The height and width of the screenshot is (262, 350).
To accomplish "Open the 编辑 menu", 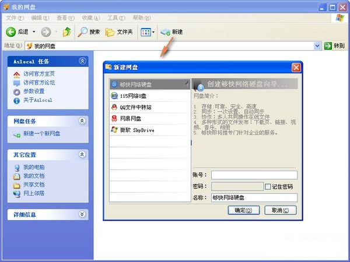I will click(x=40, y=18).
